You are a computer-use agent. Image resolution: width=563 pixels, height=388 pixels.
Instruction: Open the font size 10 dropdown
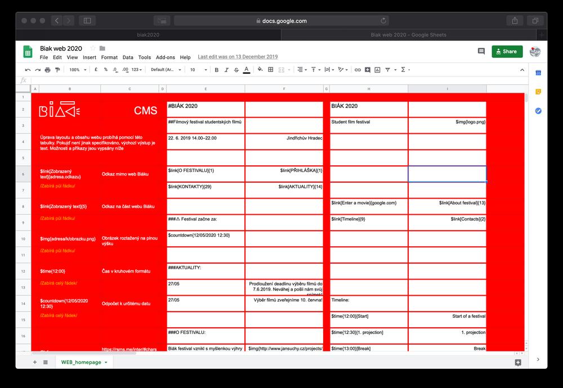[x=199, y=70]
